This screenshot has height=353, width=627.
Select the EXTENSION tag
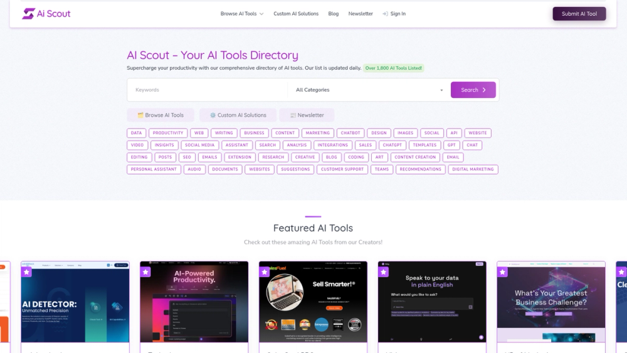240,157
